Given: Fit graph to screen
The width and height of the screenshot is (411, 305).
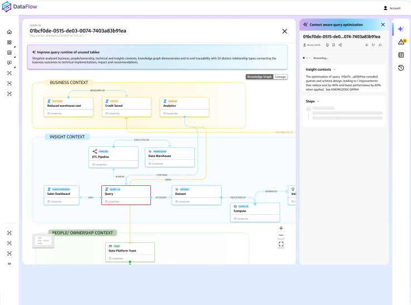Looking at the screenshot, I should pos(281,244).
